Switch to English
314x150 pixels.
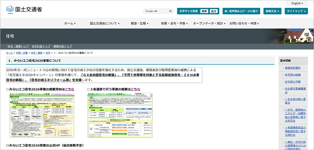point(297,3)
